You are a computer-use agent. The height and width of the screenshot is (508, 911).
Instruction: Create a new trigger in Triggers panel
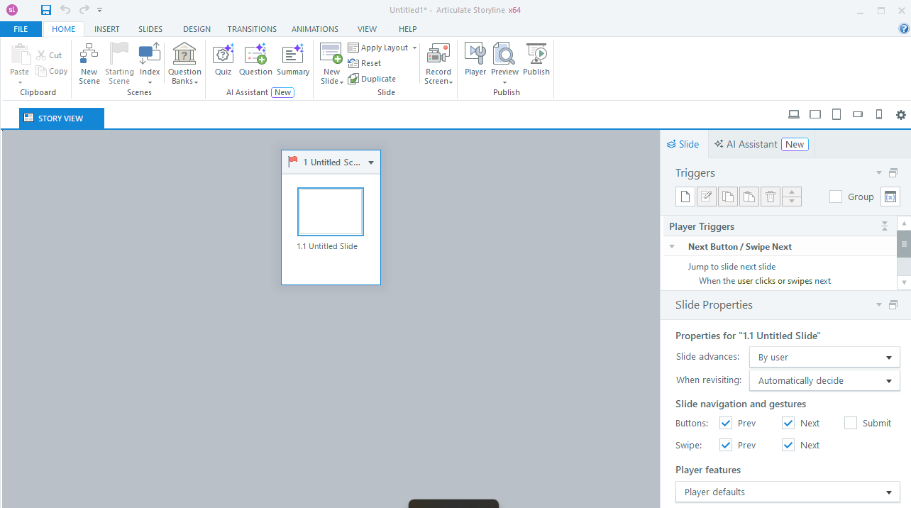(685, 197)
